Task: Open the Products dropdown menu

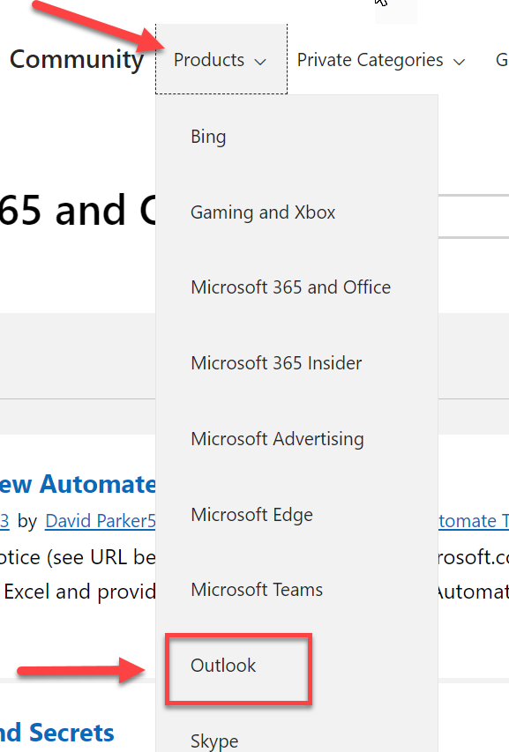Action: (221, 59)
